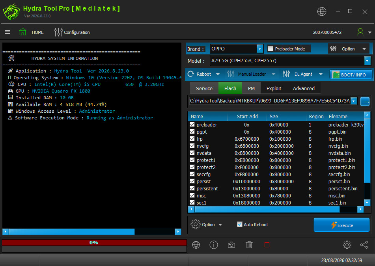Click the DL Agent sliders icon
The image size is (375, 266).
(286, 74)
